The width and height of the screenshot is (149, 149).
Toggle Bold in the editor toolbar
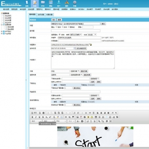click(x=33, y=117)
